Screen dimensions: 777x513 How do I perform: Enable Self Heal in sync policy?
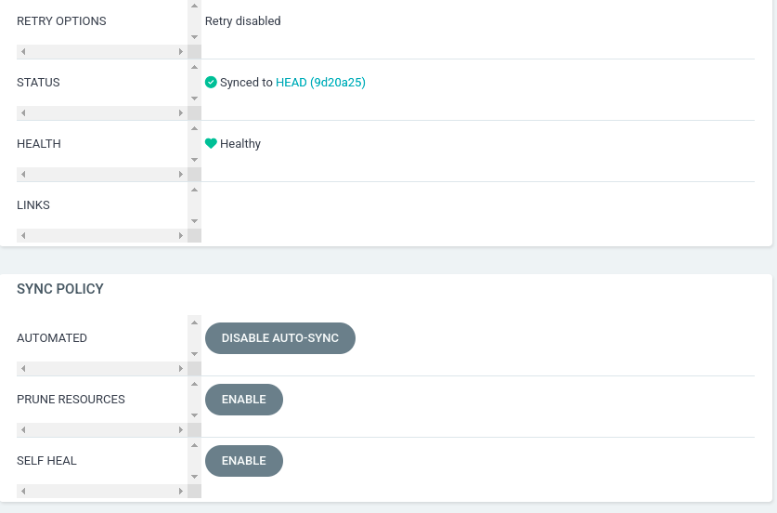point(243,461)
